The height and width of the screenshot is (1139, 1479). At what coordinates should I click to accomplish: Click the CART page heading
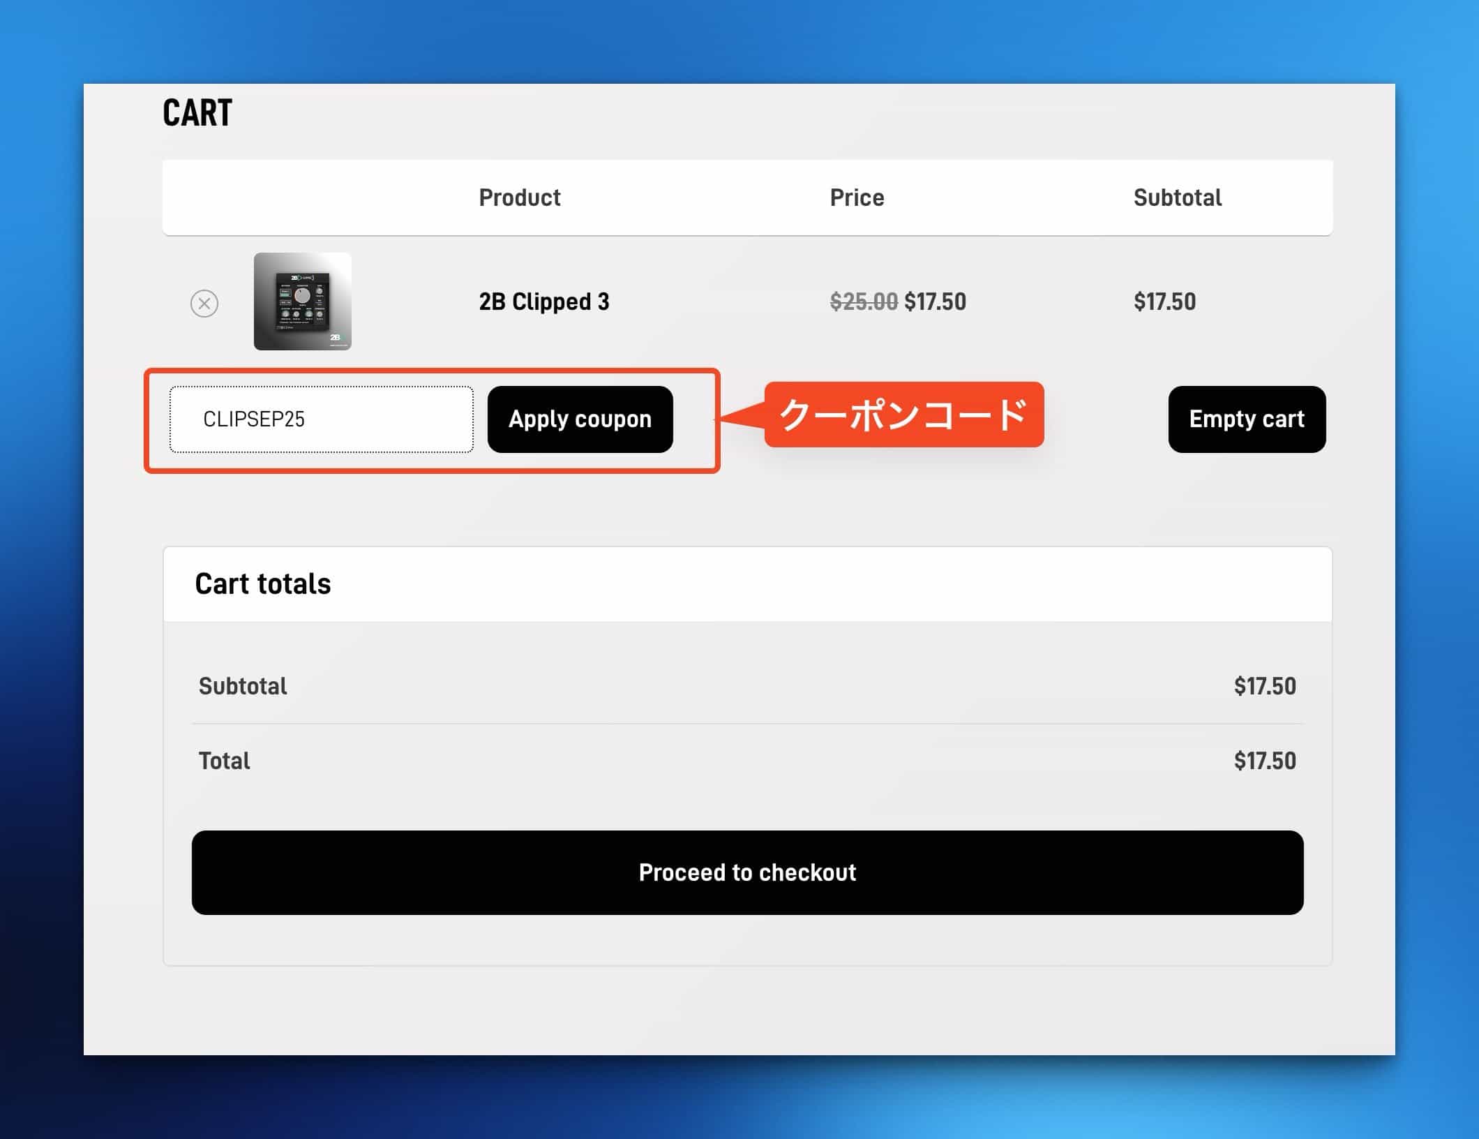click(x=197, y=113)
